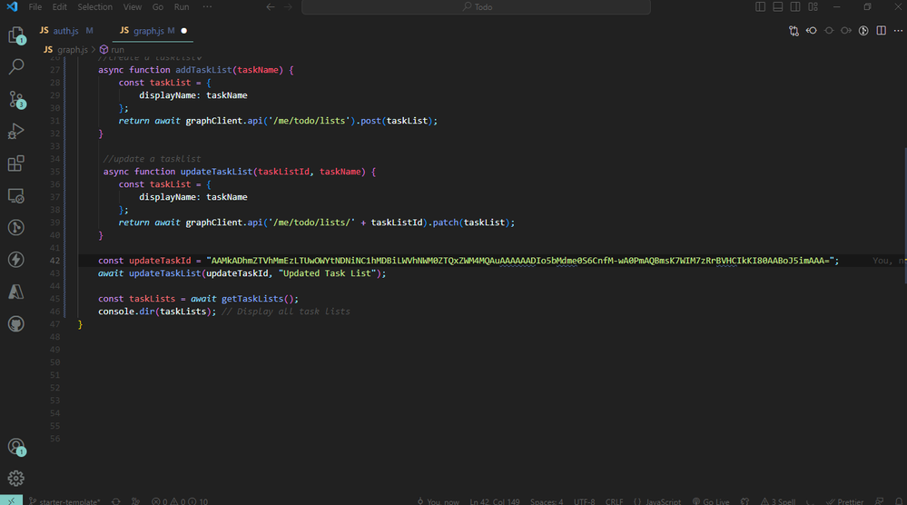Open the View menu
This screenshot has height=505, width=907.
[x=133, y=7]
